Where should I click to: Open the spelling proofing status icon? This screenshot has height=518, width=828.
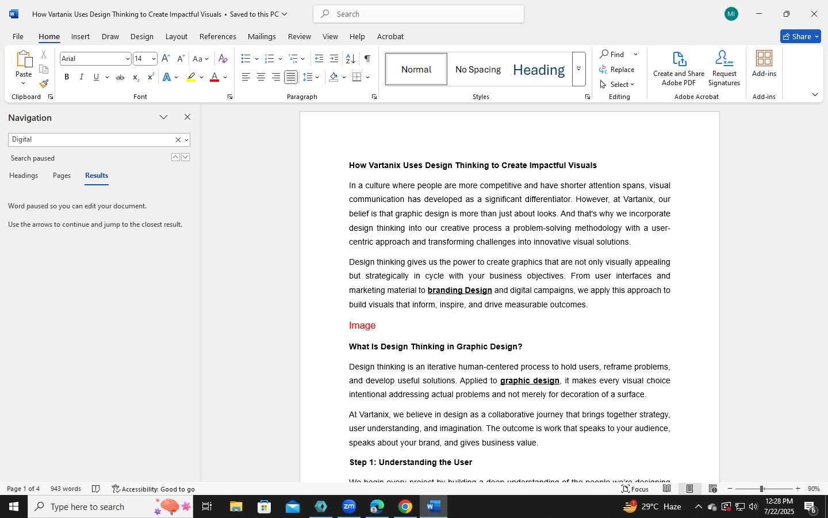(x=96, y=489)
